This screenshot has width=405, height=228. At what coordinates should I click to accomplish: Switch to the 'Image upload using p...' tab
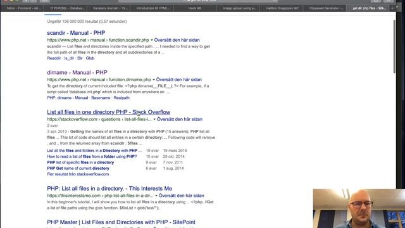click(x=239, y=8)
